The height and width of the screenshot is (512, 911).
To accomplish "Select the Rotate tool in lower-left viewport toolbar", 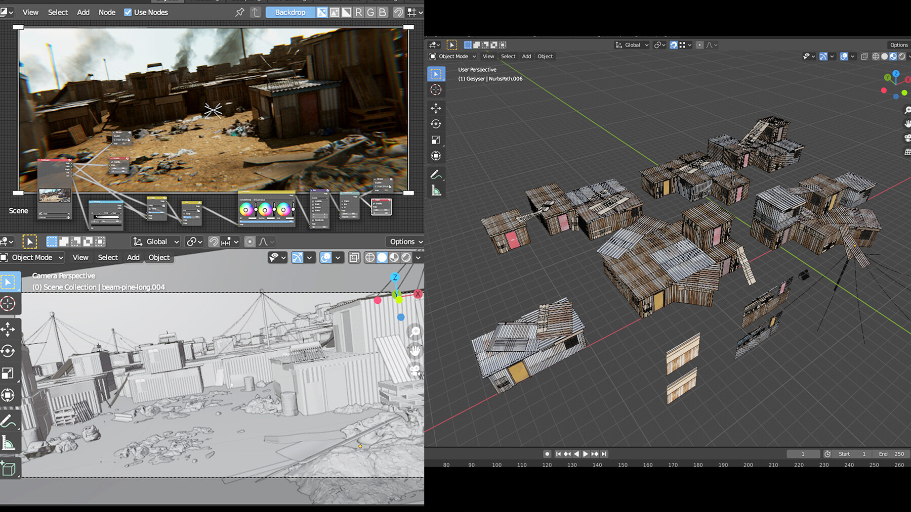I will [8, 351].
